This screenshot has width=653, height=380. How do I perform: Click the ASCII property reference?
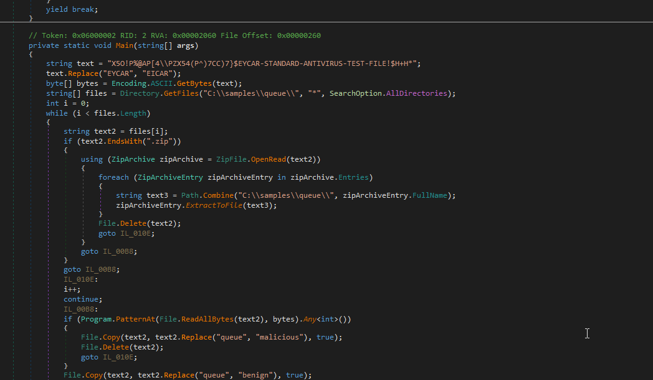(x=161, y=83)
